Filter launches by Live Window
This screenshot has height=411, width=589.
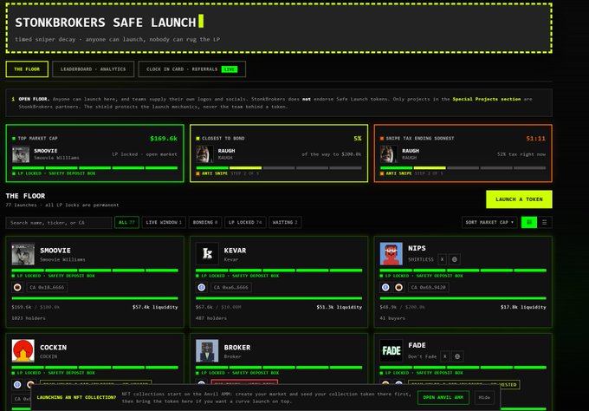(164, 223)
